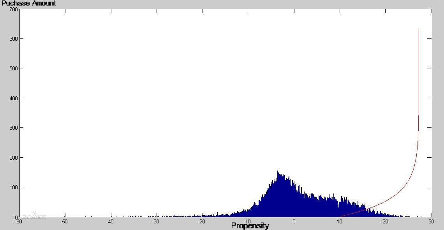The width and height of the screenshot is (444, 230).
Task: Select the 20 x-axis tick label
Action: 385,222
